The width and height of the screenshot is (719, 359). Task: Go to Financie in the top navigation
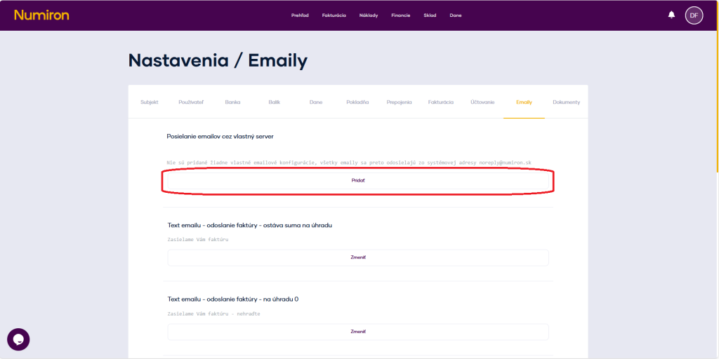401,15
